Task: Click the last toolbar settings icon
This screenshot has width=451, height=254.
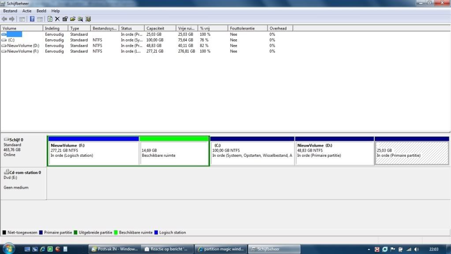Action: [x=88, y=19]
